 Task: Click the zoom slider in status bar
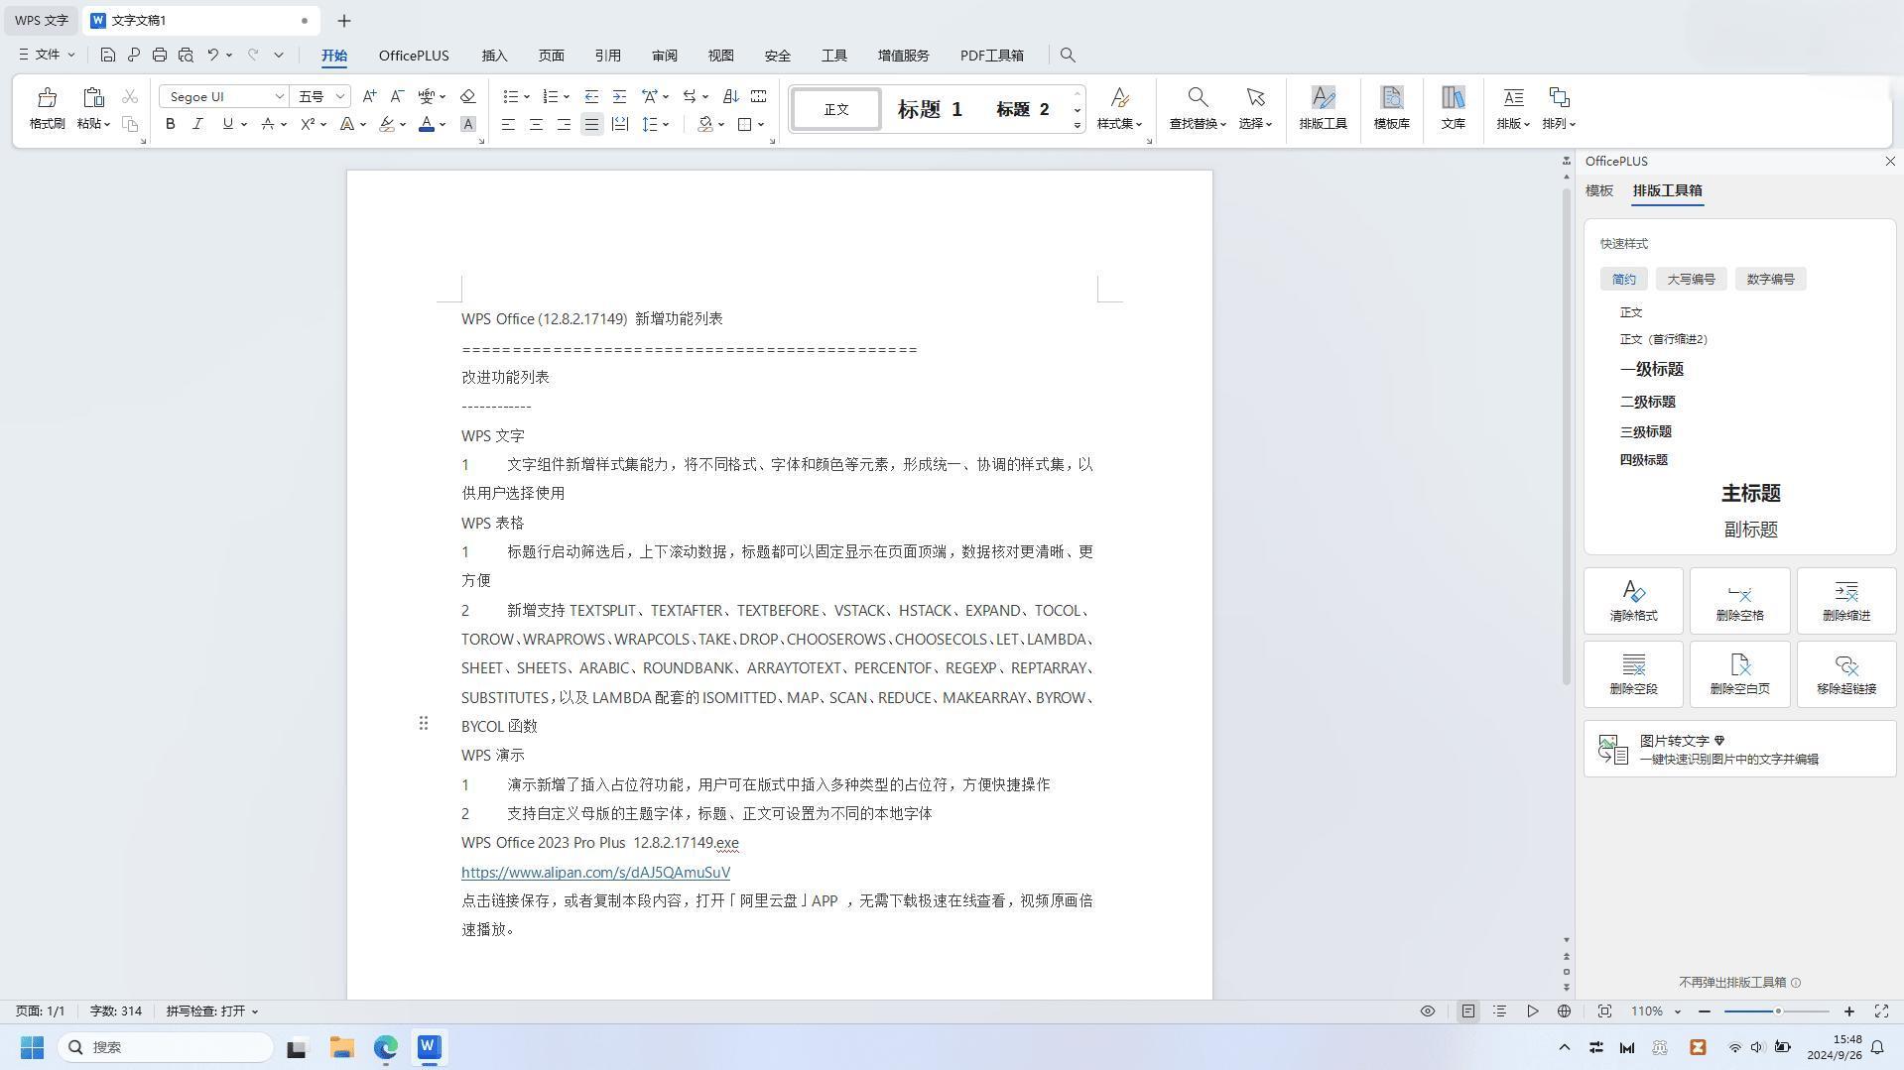[x=1776, y=1011]
